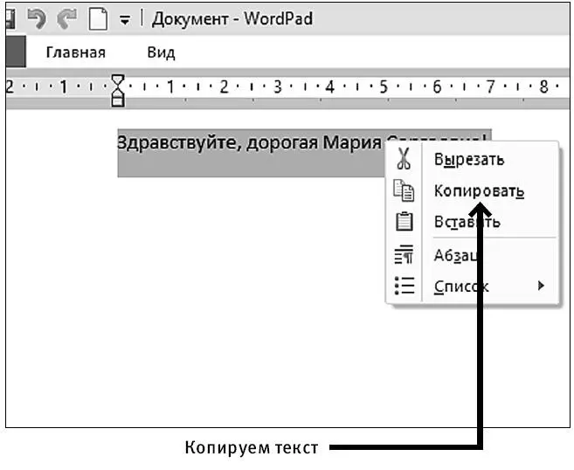Choose Вырезать in the context menu
Screen dimensions: 574x470
469,159
